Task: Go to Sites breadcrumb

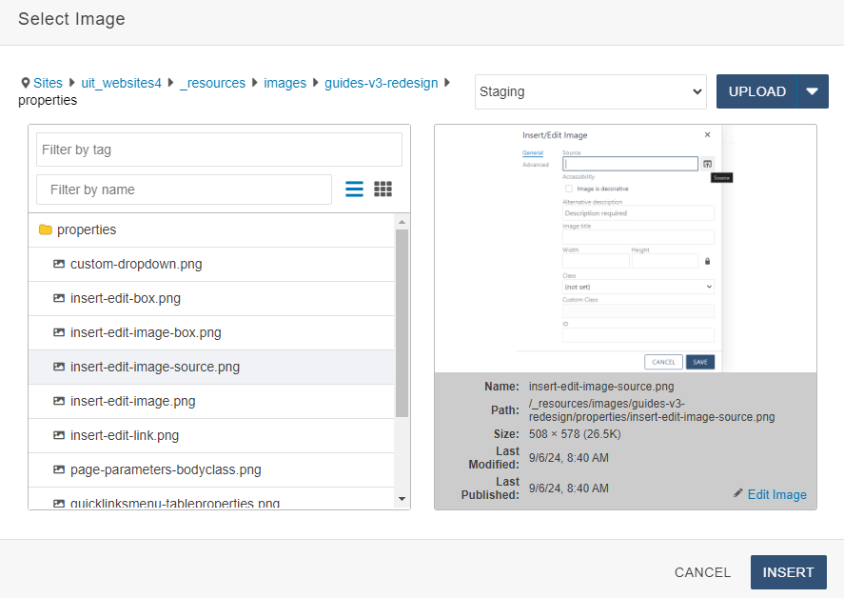Action: coord(48,83)
